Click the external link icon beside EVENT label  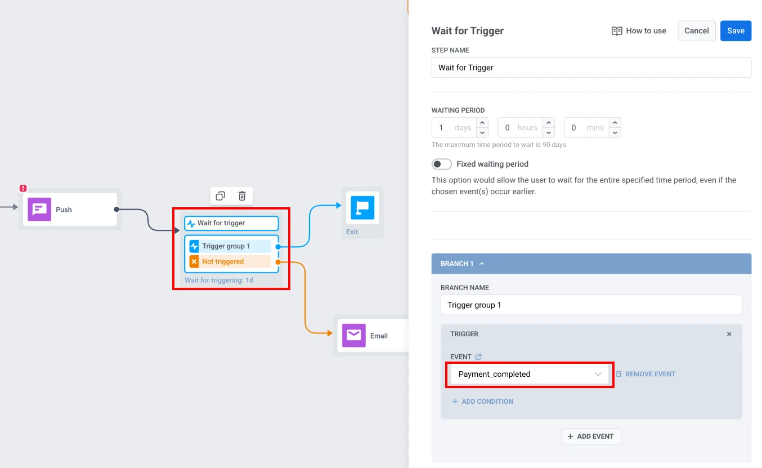pos(478,356)
